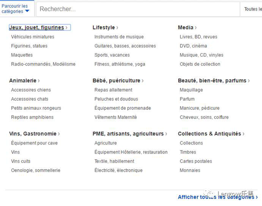The image size is (262, 206).
Task: Select Véhicules miniatures subcategory
Action: [32, 37]
